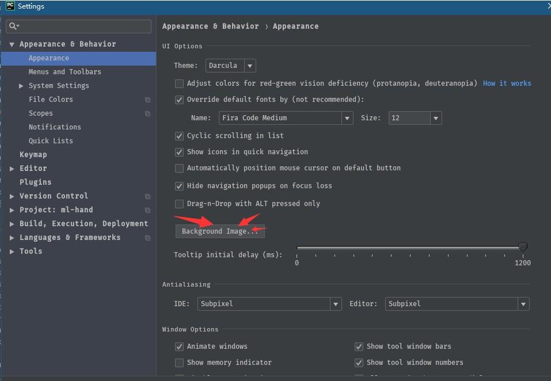Open the Theme dropdown showing Darcula
The height and width of the screenshot is (381, 551).
pyautogui.click(x=230, y=66)
